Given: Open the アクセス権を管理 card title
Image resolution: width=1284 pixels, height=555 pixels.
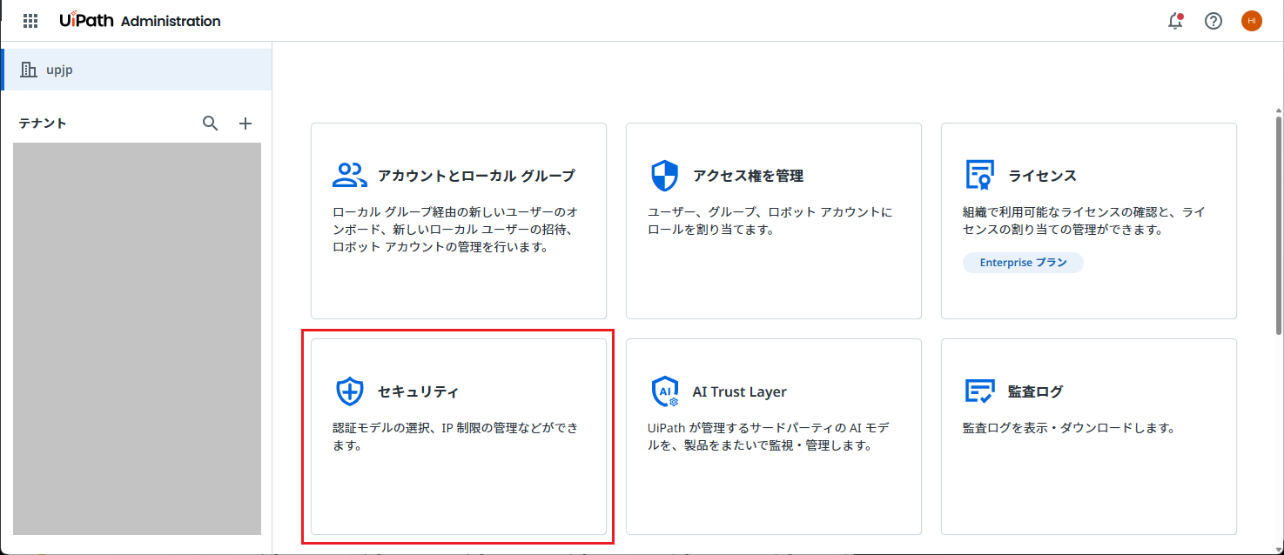Looking at the screenshot, I should pos(748,176).
